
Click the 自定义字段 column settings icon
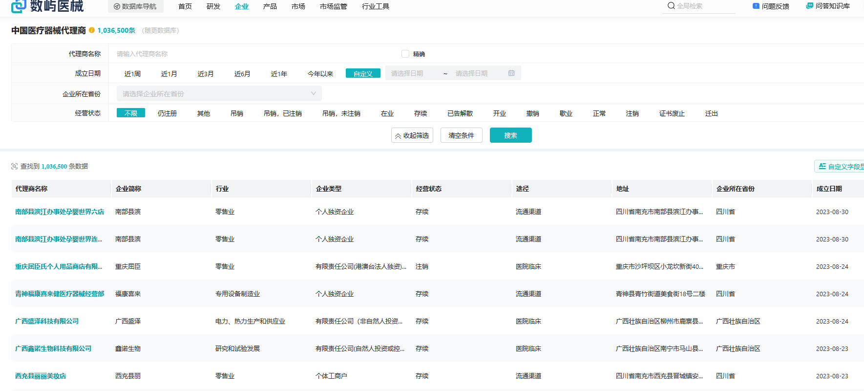(x=822, y=167)
